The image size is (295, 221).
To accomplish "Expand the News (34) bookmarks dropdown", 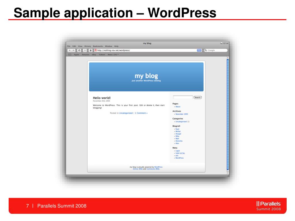I will (113, 55).
